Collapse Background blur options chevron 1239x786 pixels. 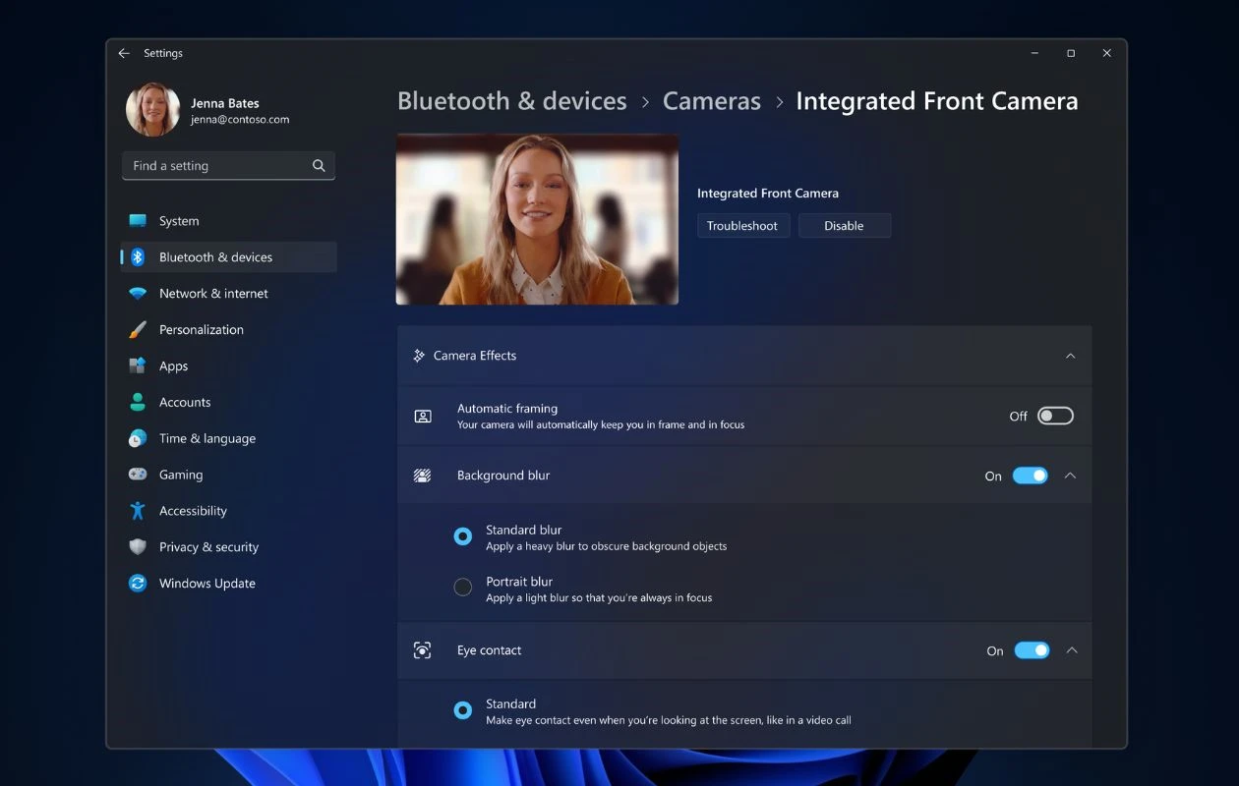click(1071, 476)
